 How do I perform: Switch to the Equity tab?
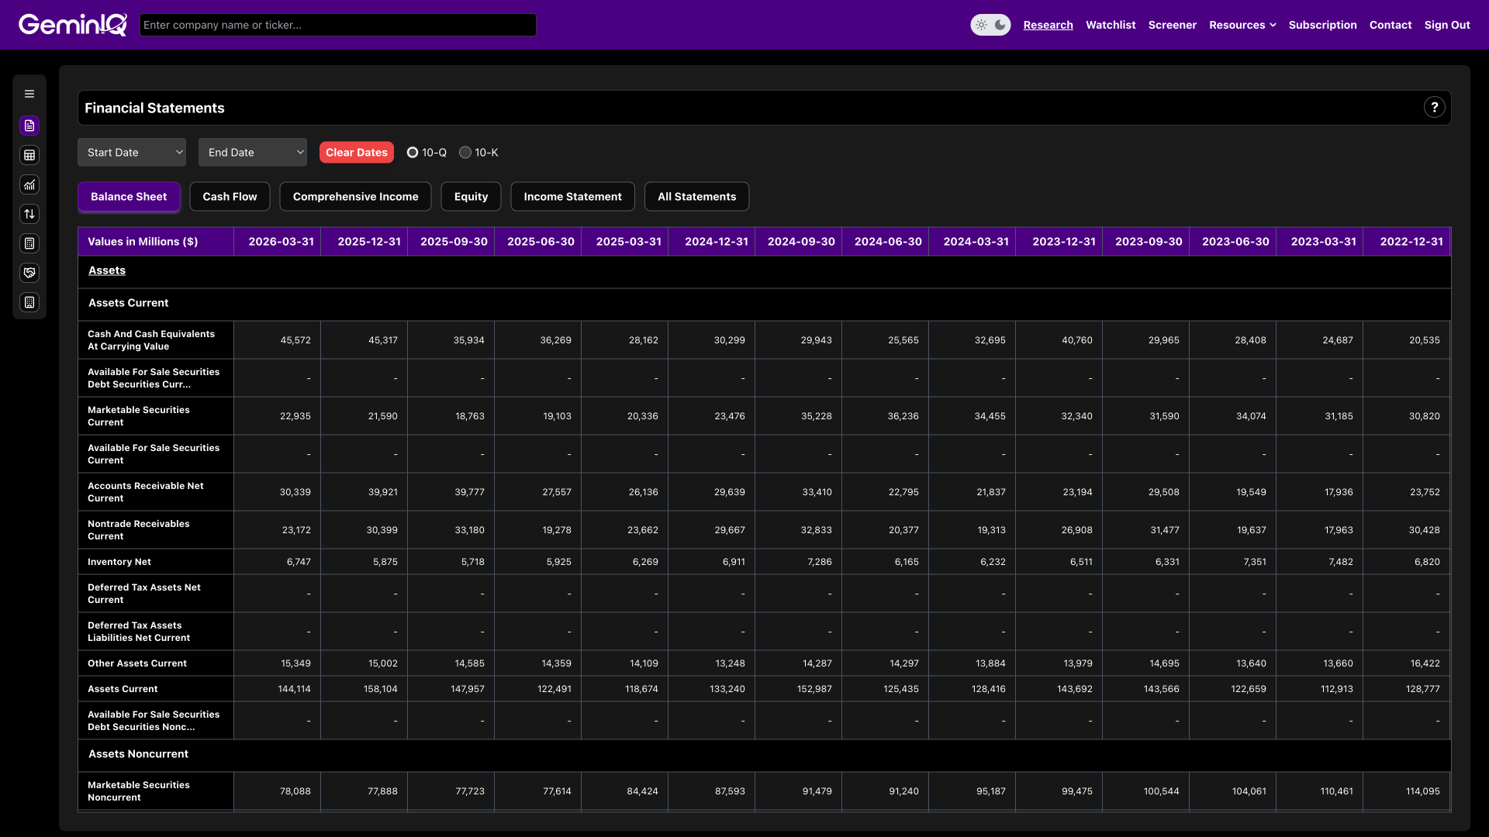(x=471, y=197)
